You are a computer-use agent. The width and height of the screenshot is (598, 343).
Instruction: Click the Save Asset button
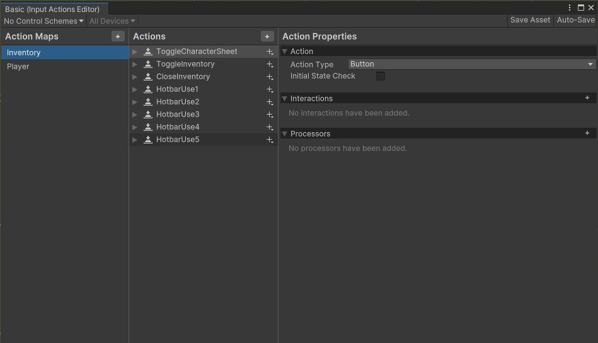530,20
